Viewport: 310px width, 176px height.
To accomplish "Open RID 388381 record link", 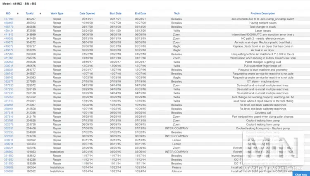I will tap(9, 70).
